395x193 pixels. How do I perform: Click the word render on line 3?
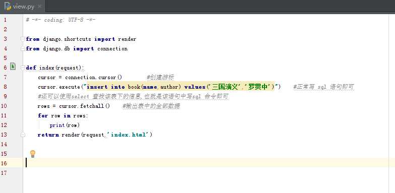tap(127, 39)
